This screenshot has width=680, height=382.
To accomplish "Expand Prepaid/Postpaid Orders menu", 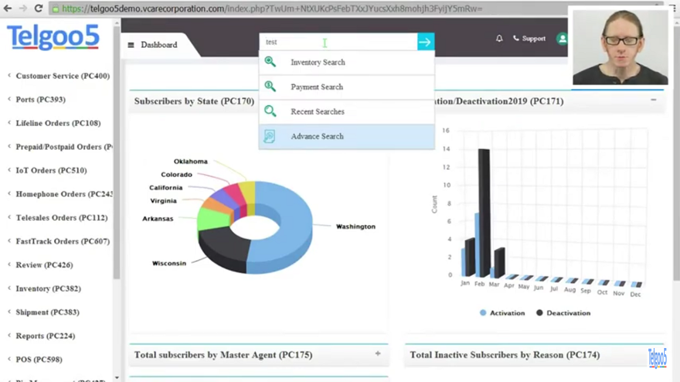I will (x=64, y=147).
